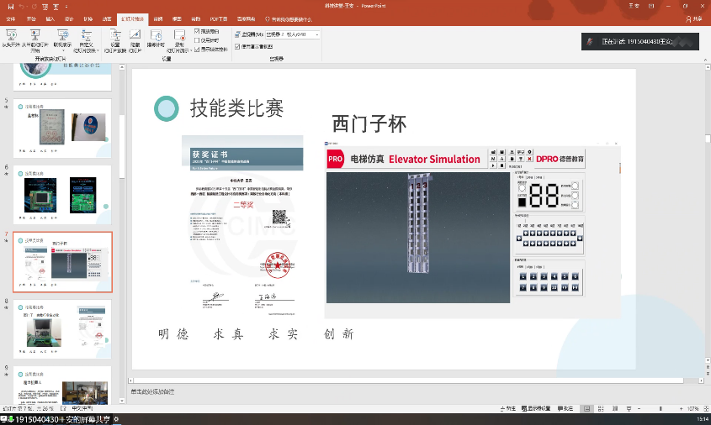Click the notes pane 单击此处添加备注

click(x=153, y=391)
